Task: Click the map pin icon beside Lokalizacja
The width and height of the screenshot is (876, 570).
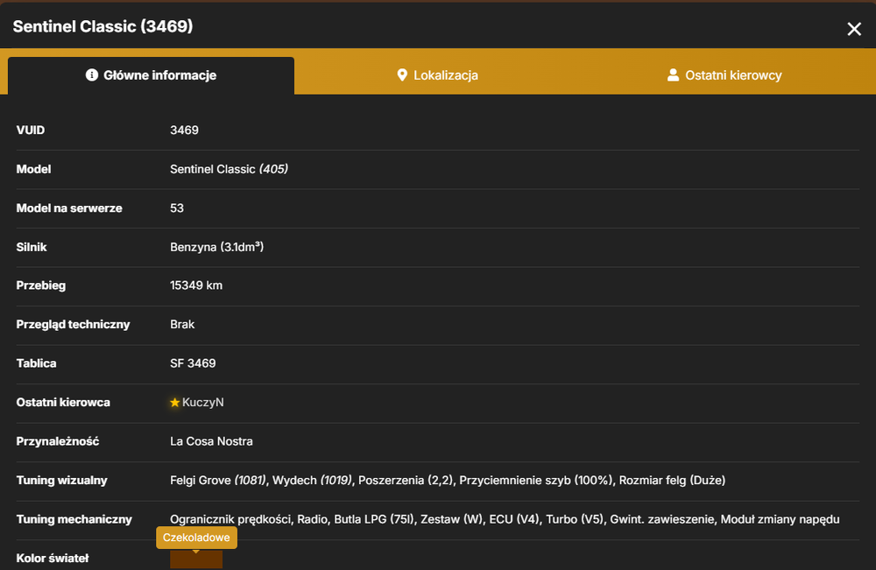Action: coord(402,74)
